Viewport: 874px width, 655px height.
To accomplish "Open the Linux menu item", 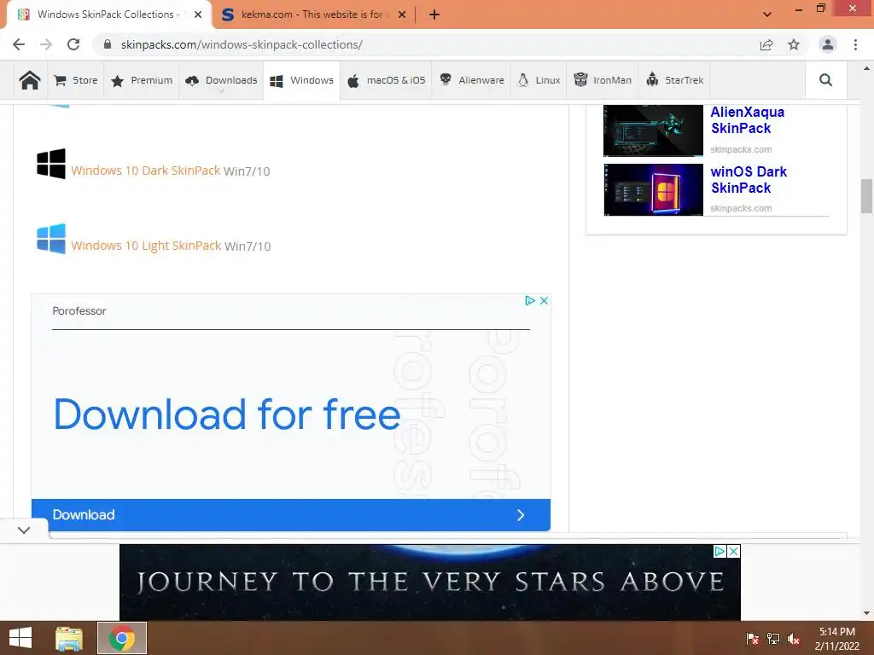I will pyautogui.click(x=539, y=80).
